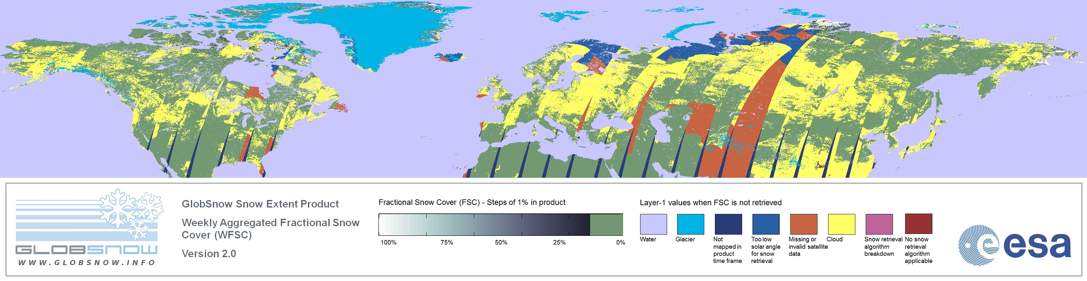Click the 'GlobSnow Snow Extent Product' title

260,204
